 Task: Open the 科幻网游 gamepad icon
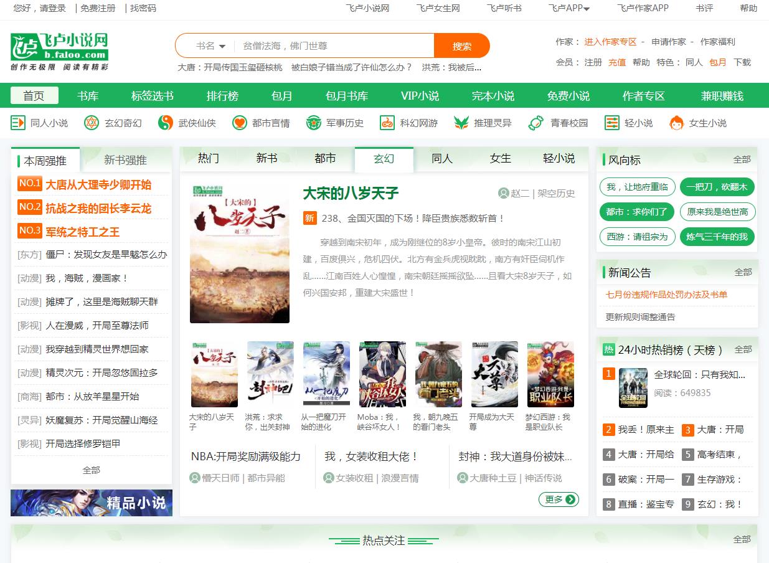(x=387, y=123)
